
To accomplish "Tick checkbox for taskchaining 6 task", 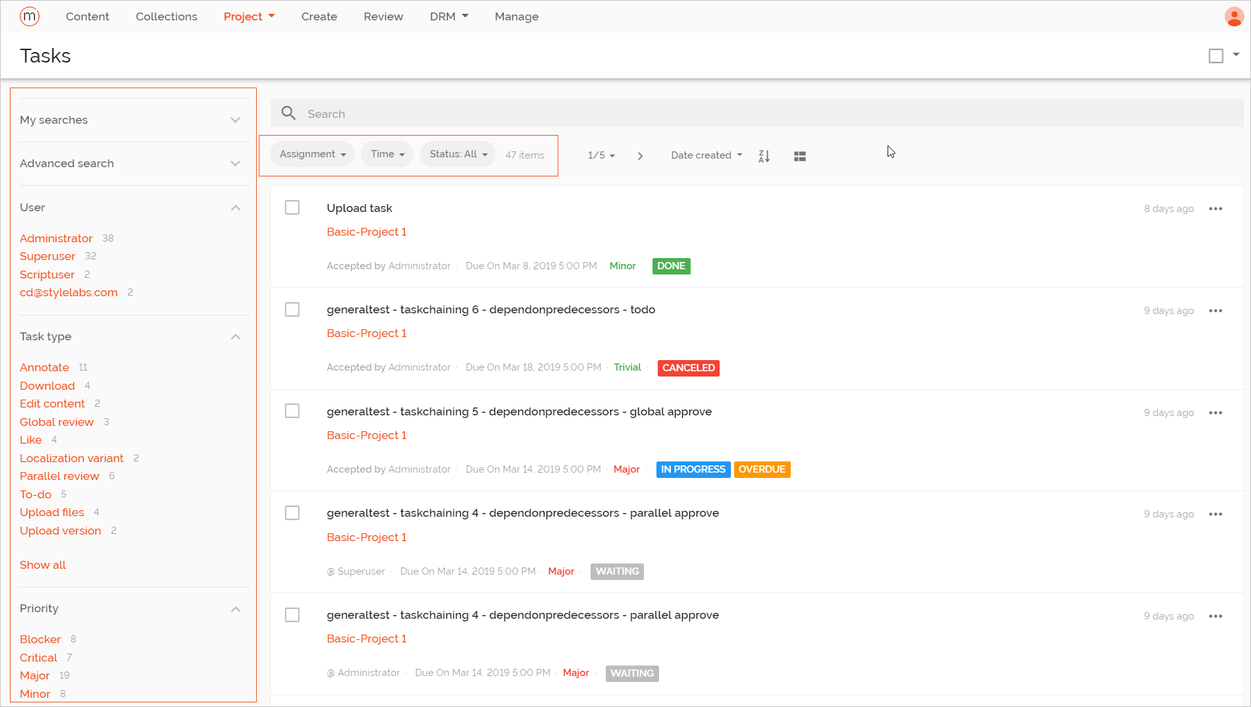I will click(x=292, y=309).
